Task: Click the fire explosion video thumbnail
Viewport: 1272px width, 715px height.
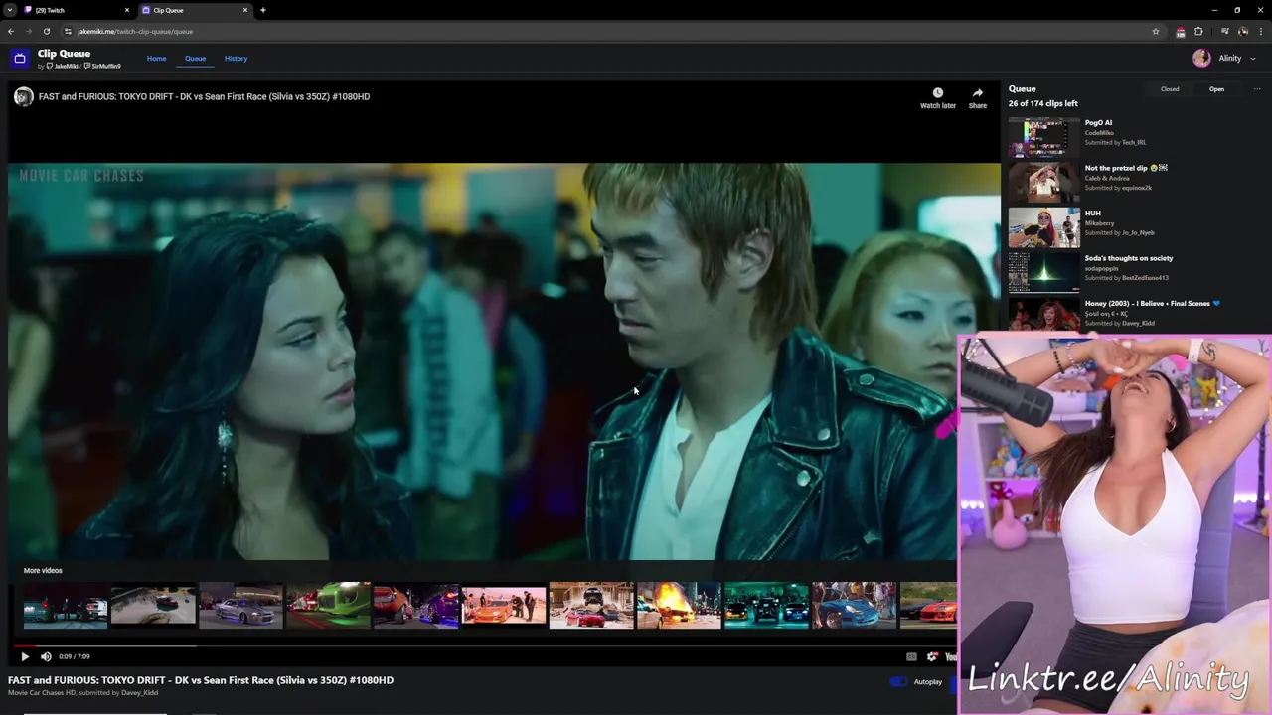Action: pos(679,606)
